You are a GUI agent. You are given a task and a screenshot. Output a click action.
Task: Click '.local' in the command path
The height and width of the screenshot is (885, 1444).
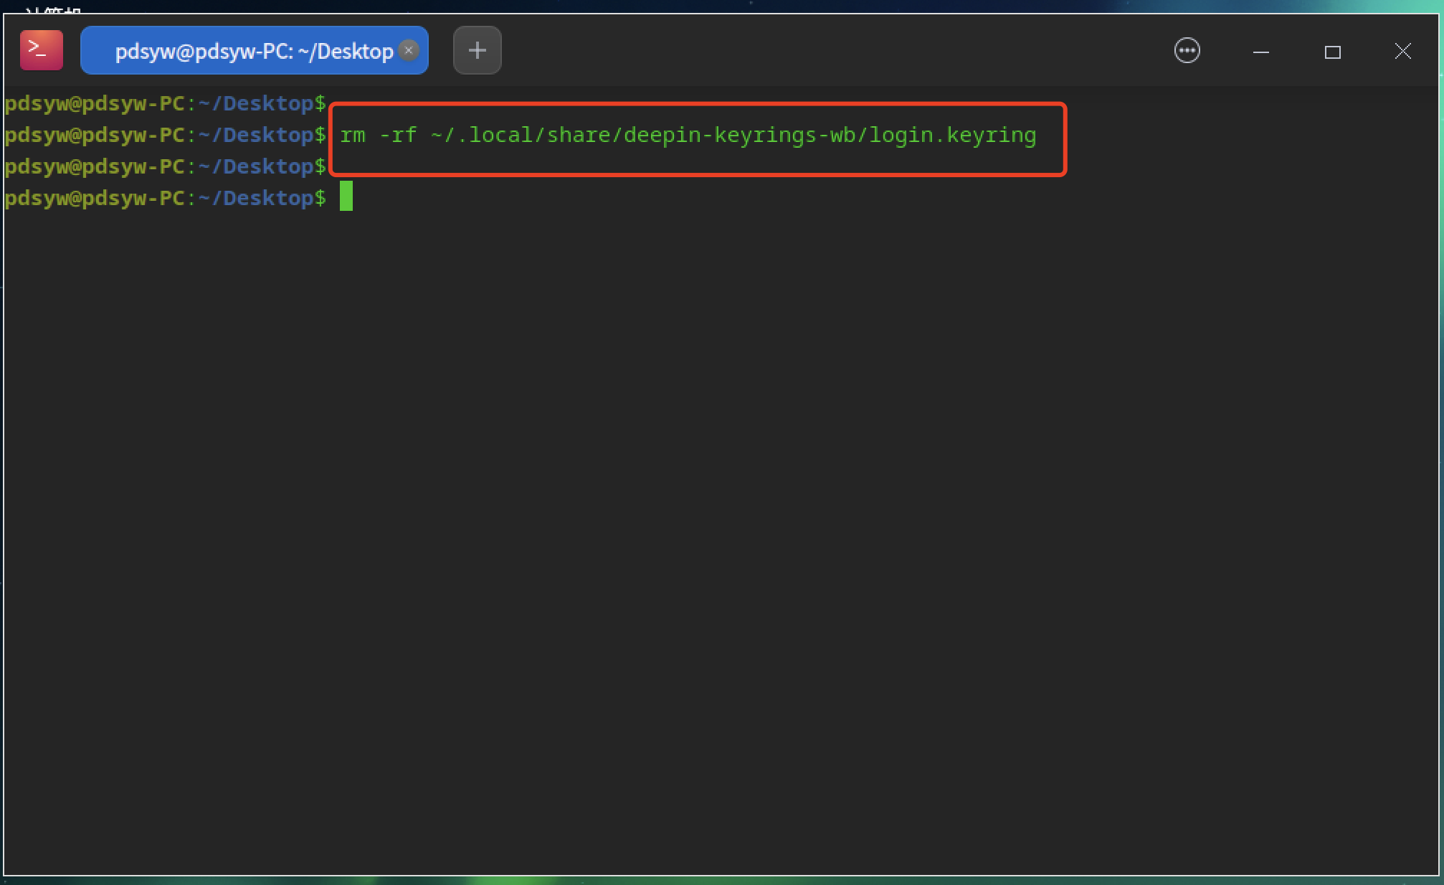(494, 135)
